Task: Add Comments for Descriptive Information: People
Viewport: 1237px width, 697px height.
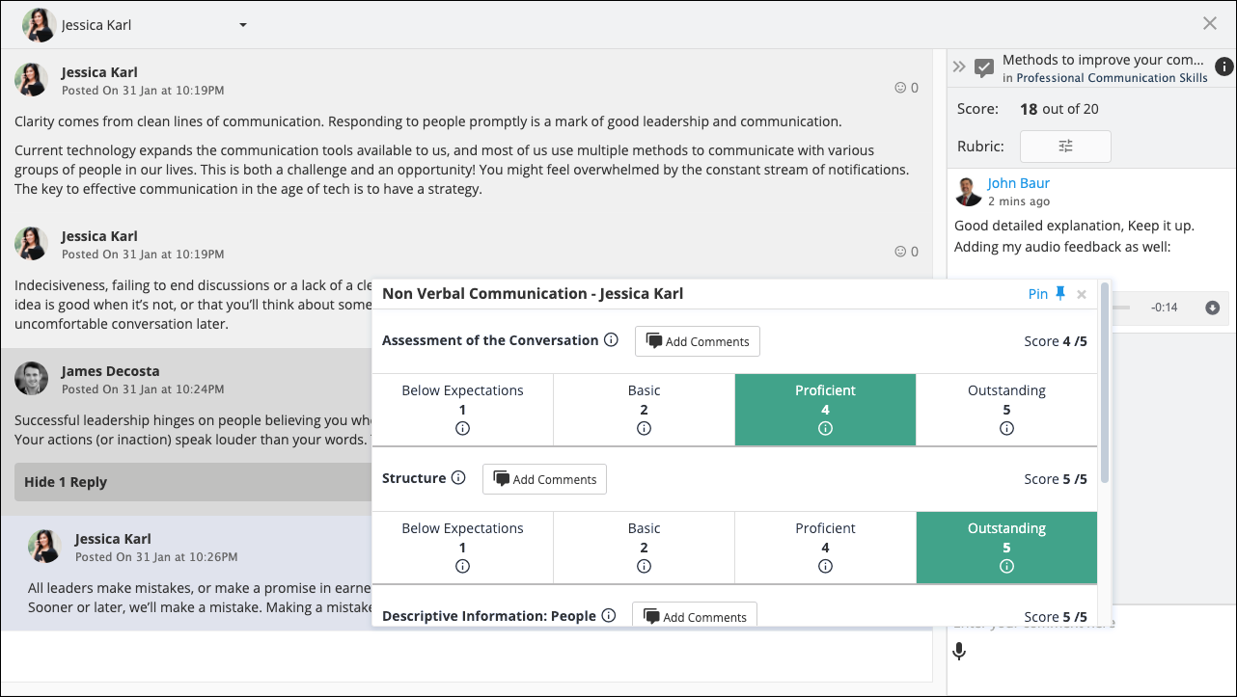Action: [x=695, y=615]
